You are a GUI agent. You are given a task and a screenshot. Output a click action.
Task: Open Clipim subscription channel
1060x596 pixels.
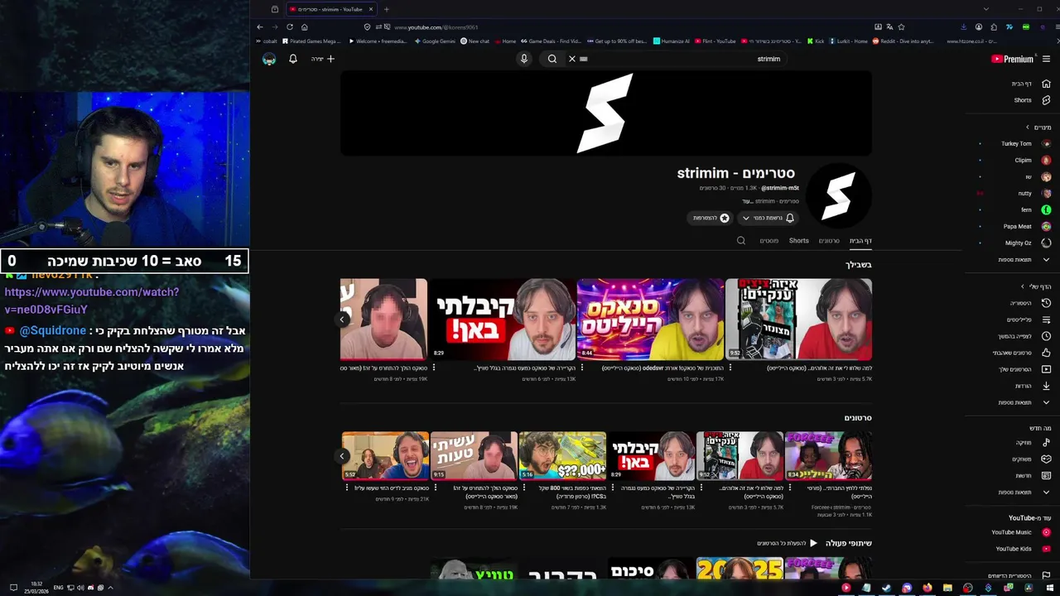[x=1031, y=160]
